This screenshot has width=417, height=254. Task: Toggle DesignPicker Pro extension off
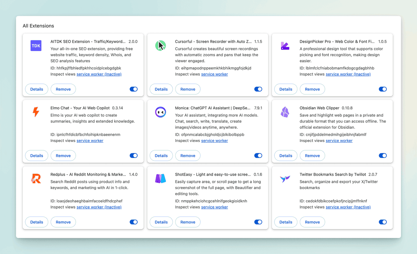pos(383,89)
